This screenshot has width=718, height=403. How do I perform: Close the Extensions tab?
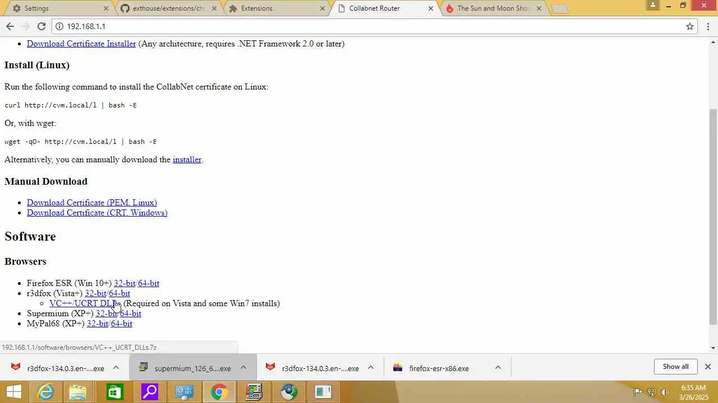point(323,8)
